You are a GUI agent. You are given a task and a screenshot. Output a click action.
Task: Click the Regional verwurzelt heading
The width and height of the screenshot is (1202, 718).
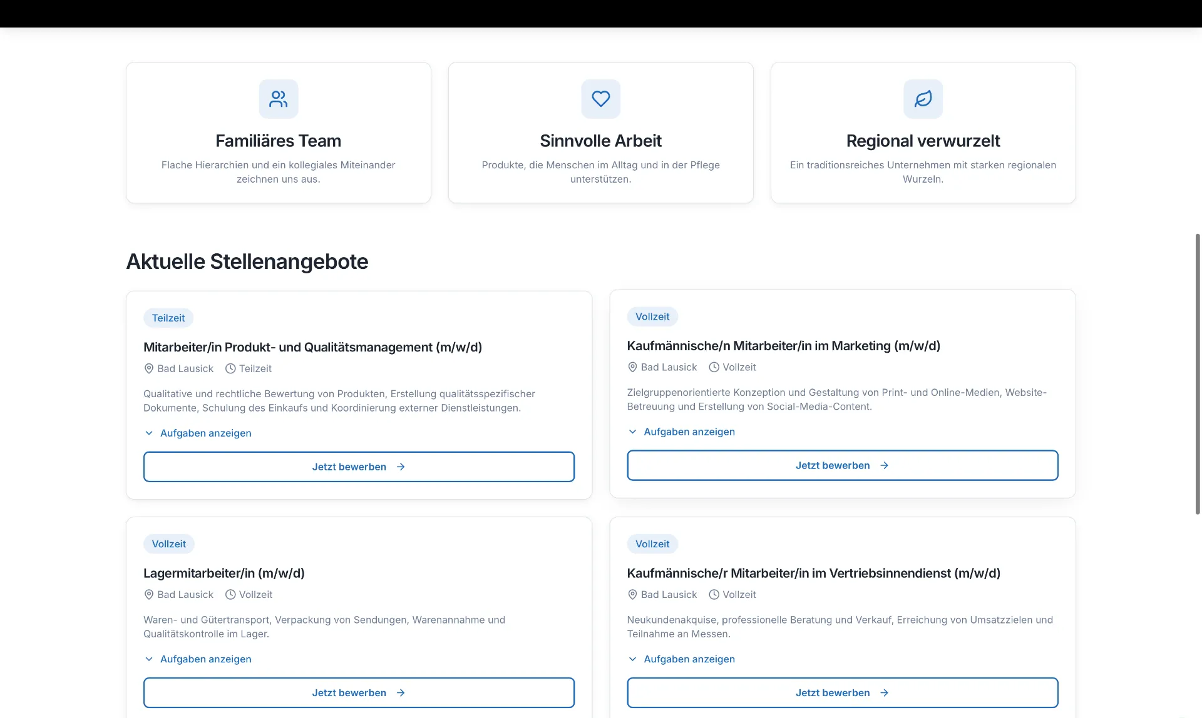923,141
